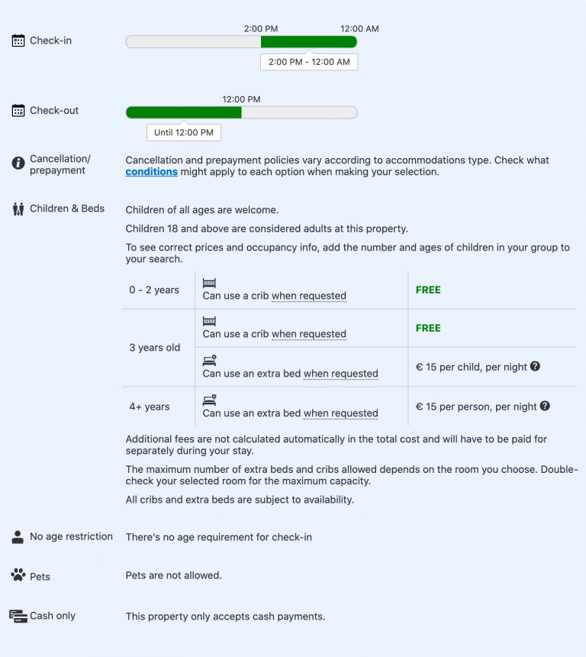Open the conditions link
The height and width of the screenshot is (657, 586).
pos(152,173)
